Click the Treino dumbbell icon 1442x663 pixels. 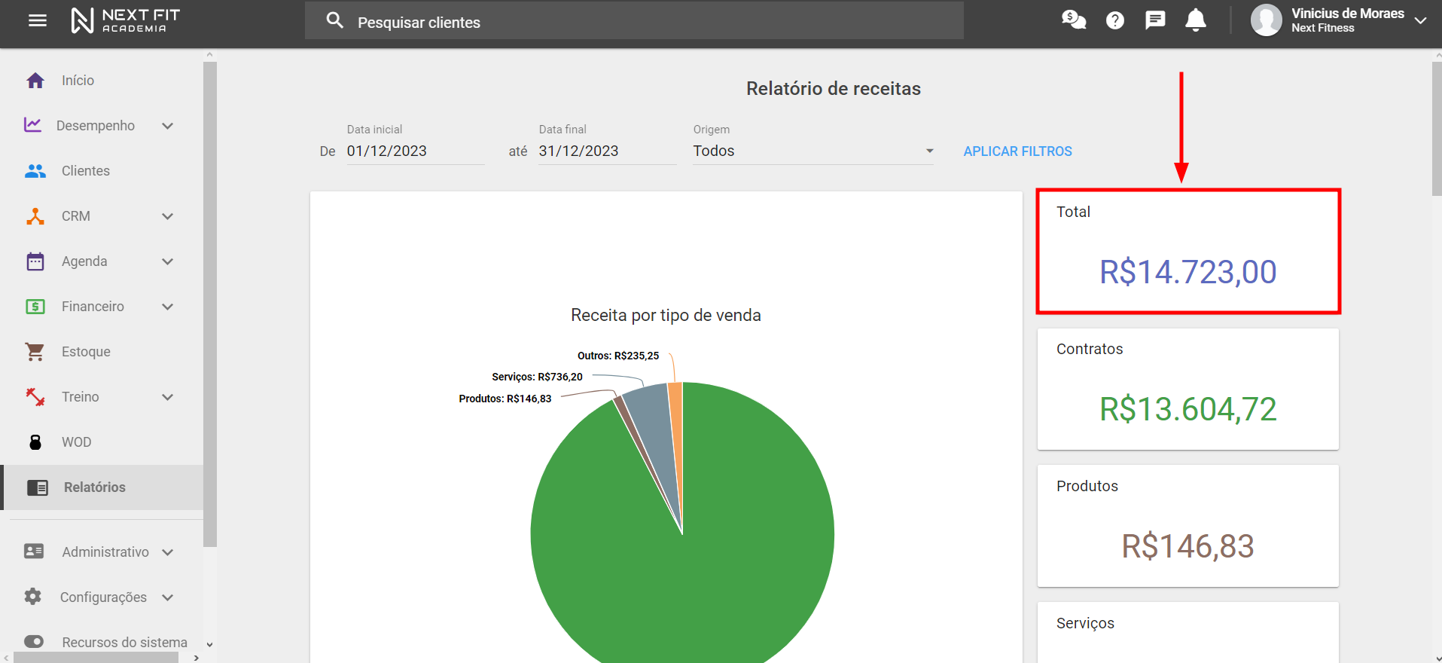(x=35, y=397)
